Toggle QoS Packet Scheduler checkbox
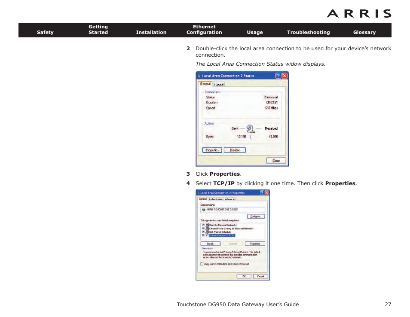Viewport: 410px width, 317px height. (x=203, y=232)
